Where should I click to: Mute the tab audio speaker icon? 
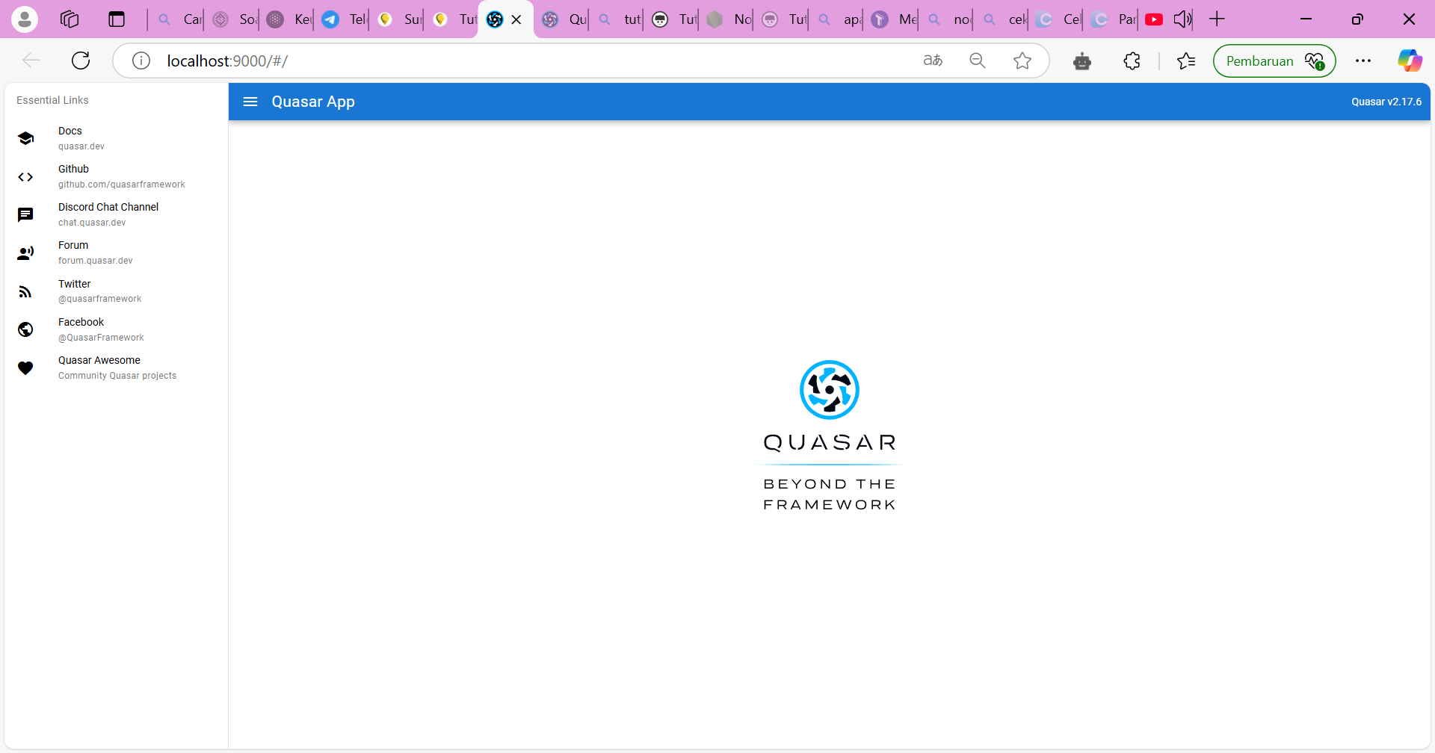tap(1182, 19)
